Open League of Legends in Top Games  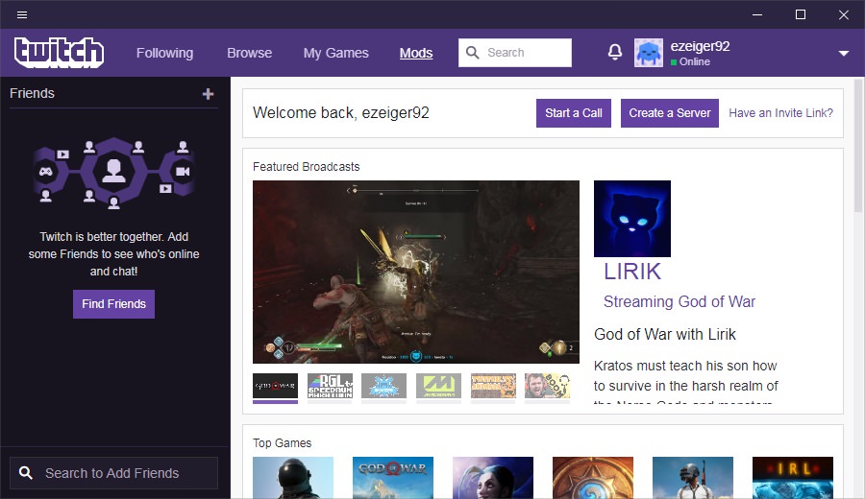pos(493,478)
